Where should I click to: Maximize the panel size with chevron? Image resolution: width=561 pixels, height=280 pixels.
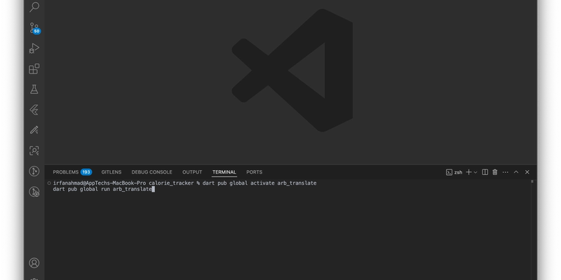pyautogui.click(x=516, y=172)
